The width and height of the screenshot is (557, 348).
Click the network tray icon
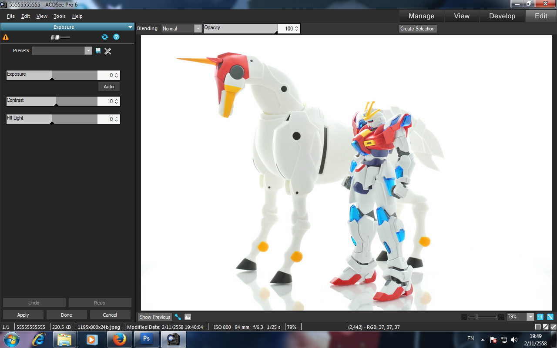coord(504,339)
